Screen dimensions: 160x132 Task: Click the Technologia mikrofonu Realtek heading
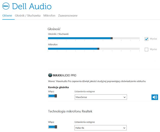tap(70, 111)
